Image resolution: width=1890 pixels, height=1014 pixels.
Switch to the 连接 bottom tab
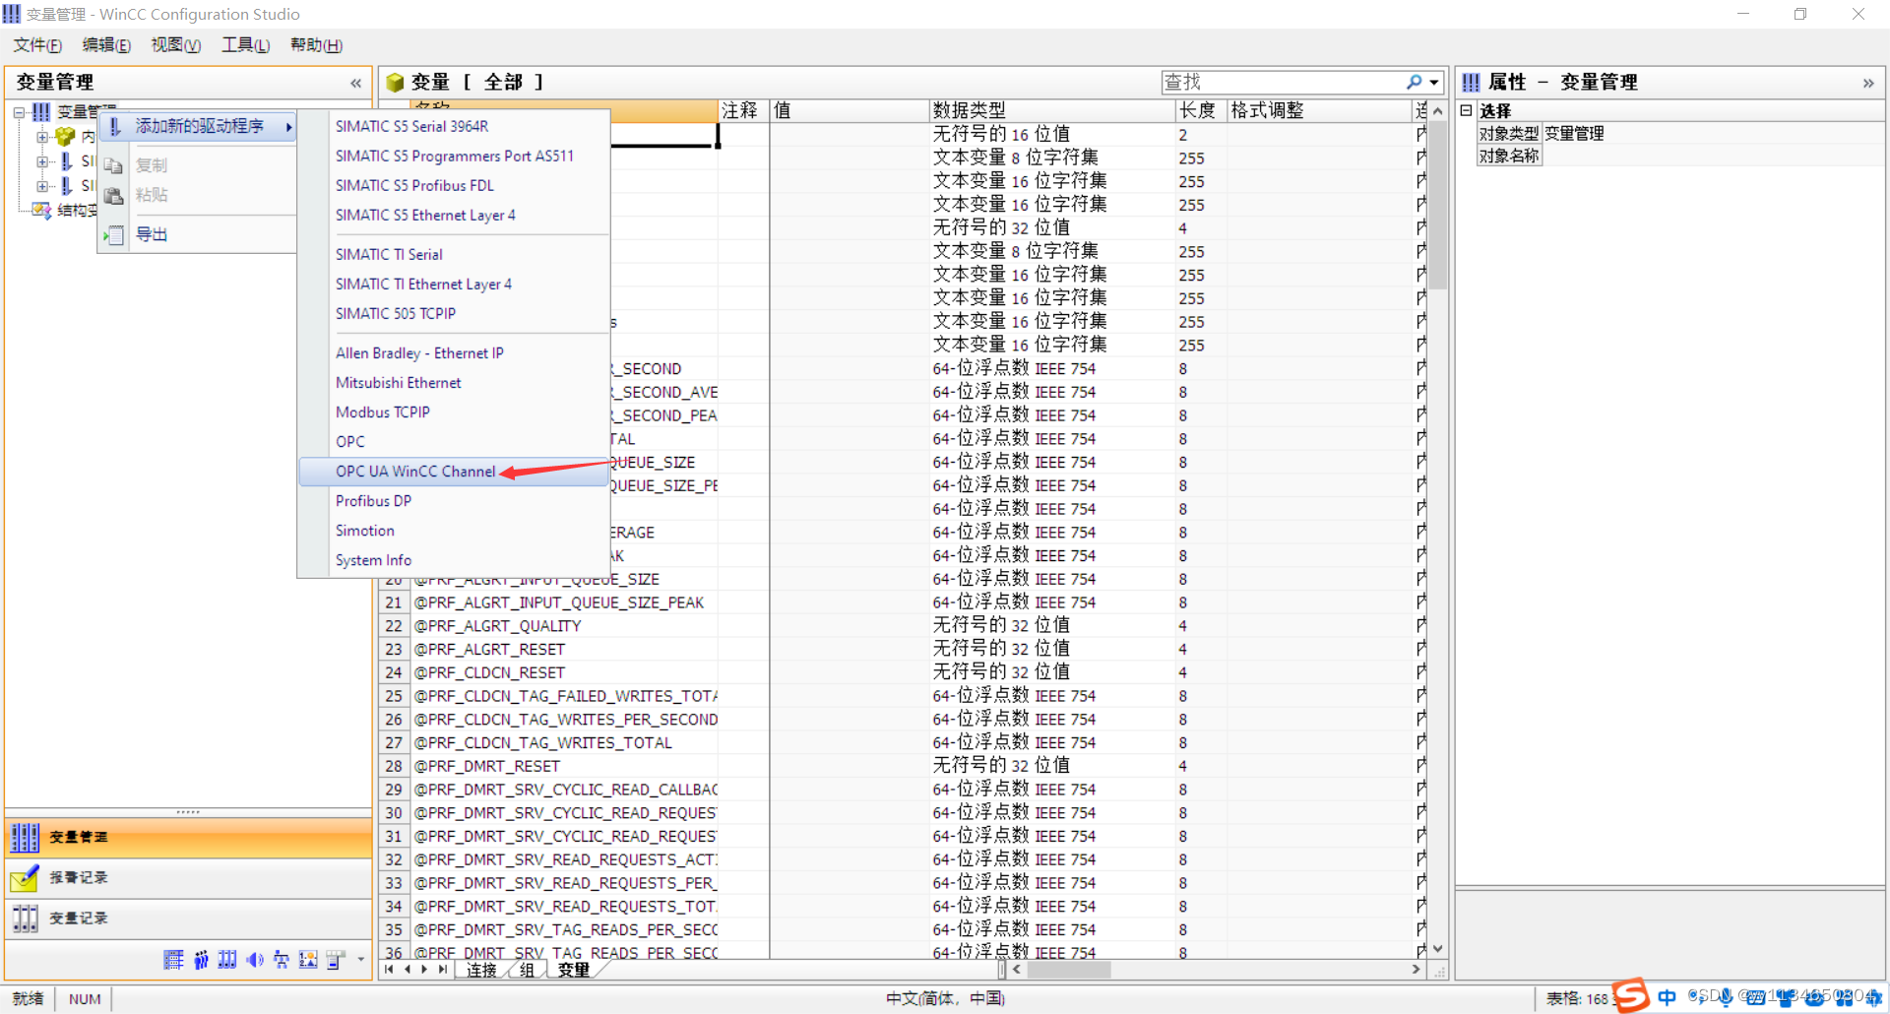tap(481, 971)
